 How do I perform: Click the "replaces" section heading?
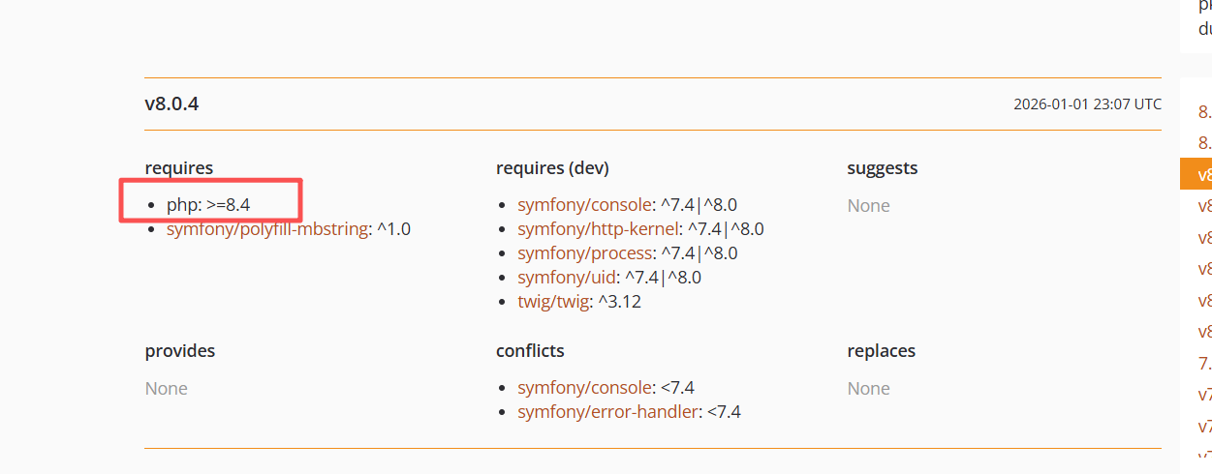pos(881,350)
